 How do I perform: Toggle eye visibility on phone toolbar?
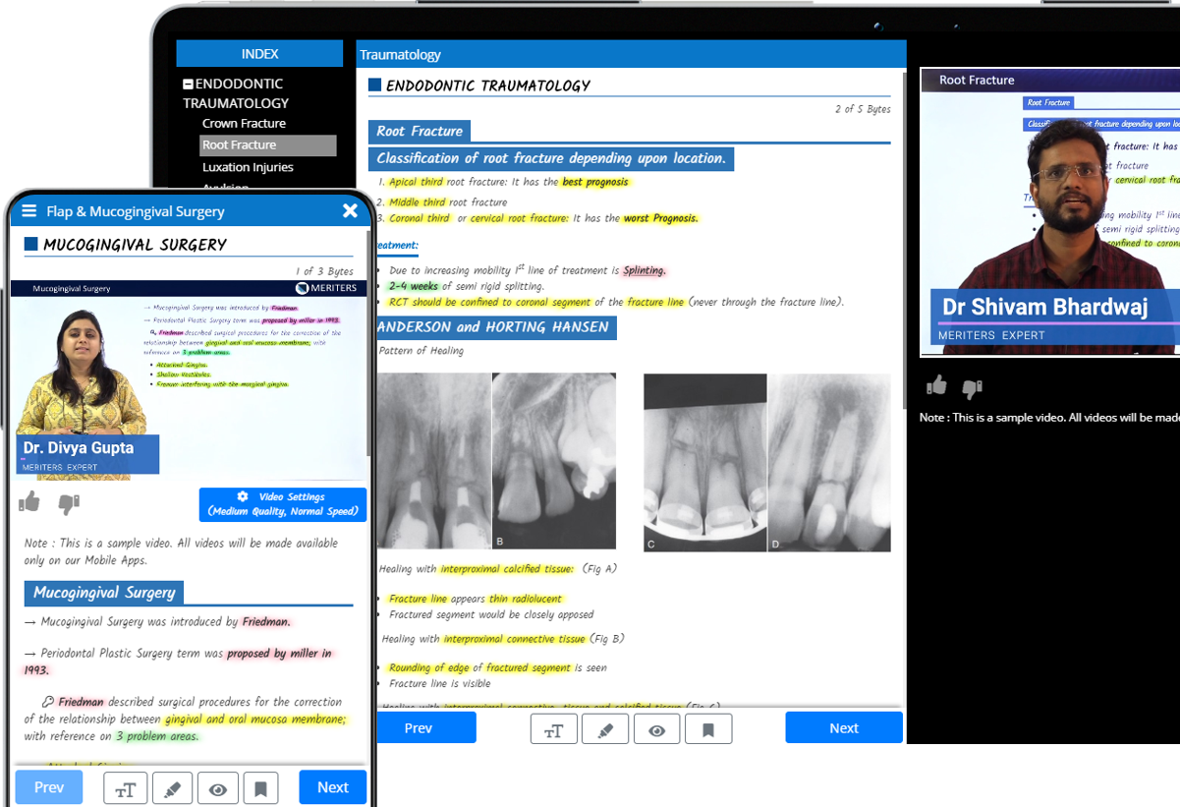[x=218, y=788]
